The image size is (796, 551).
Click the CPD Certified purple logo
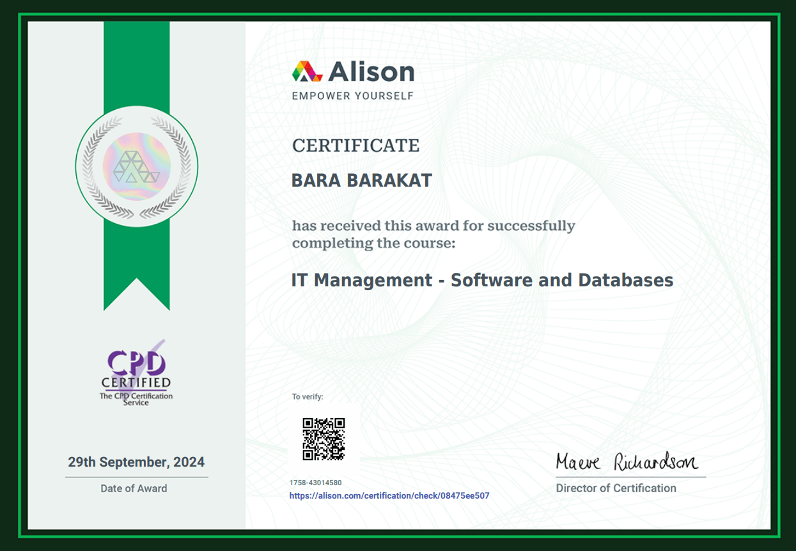click(x=136, y=368)
